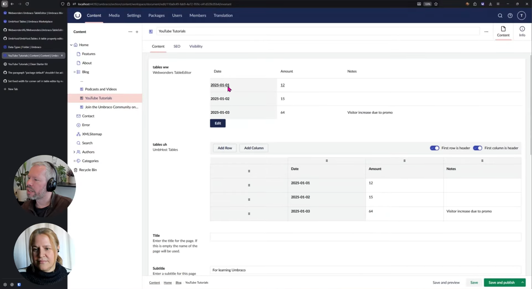The height and width of the screenshot is (289, 532).
Task: Open the Users section
Action: click(177, 15)
